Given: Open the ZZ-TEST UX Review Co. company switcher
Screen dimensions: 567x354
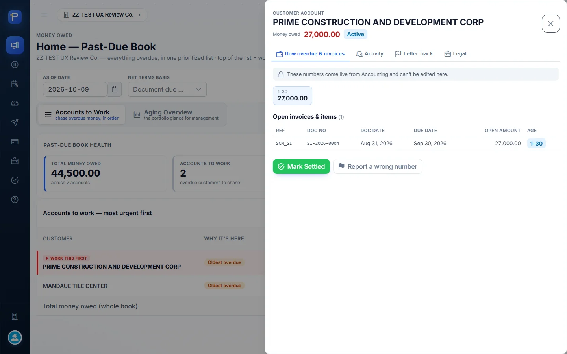Looking at the screenshot, I should tap(102, 15).
